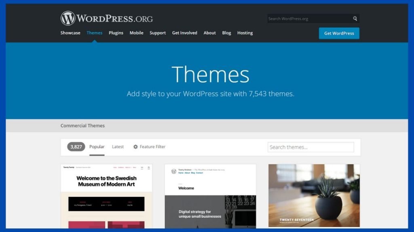Click the WordPress.org logo
Screen dimensions: 414x232
tap(107, 18)
